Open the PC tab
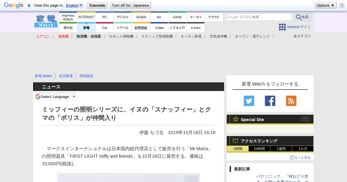The image size is (347, 182). (x=104, y=17)
